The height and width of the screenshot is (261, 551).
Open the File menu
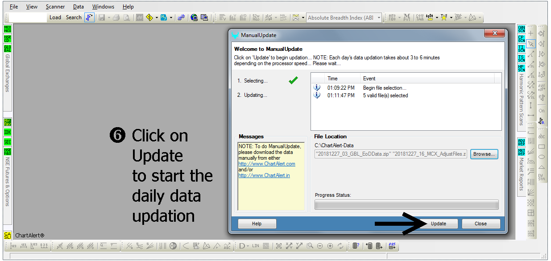(14, 7)
